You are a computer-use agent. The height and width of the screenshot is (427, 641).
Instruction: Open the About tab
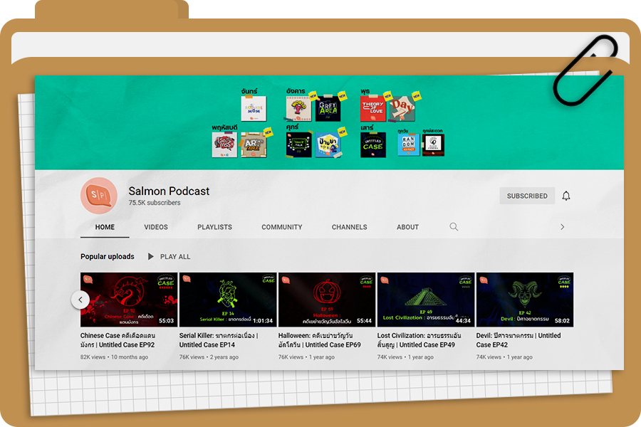[407, 227]
